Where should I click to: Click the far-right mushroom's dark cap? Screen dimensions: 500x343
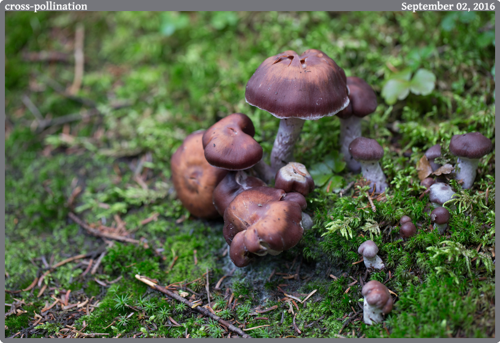coord(471,145)
